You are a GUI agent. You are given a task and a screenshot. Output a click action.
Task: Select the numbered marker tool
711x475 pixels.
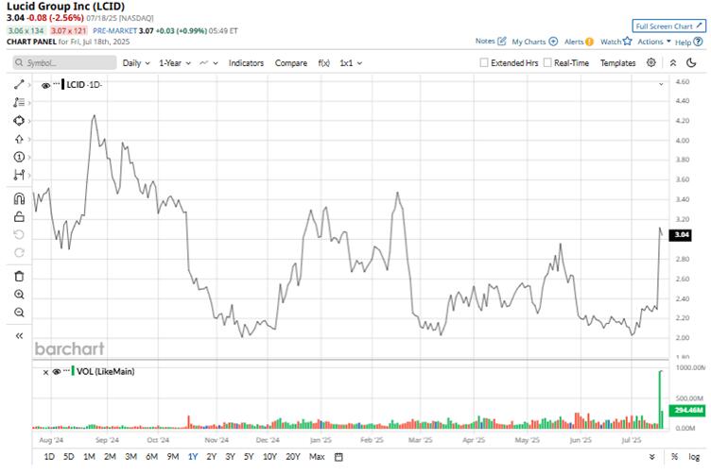19,157
